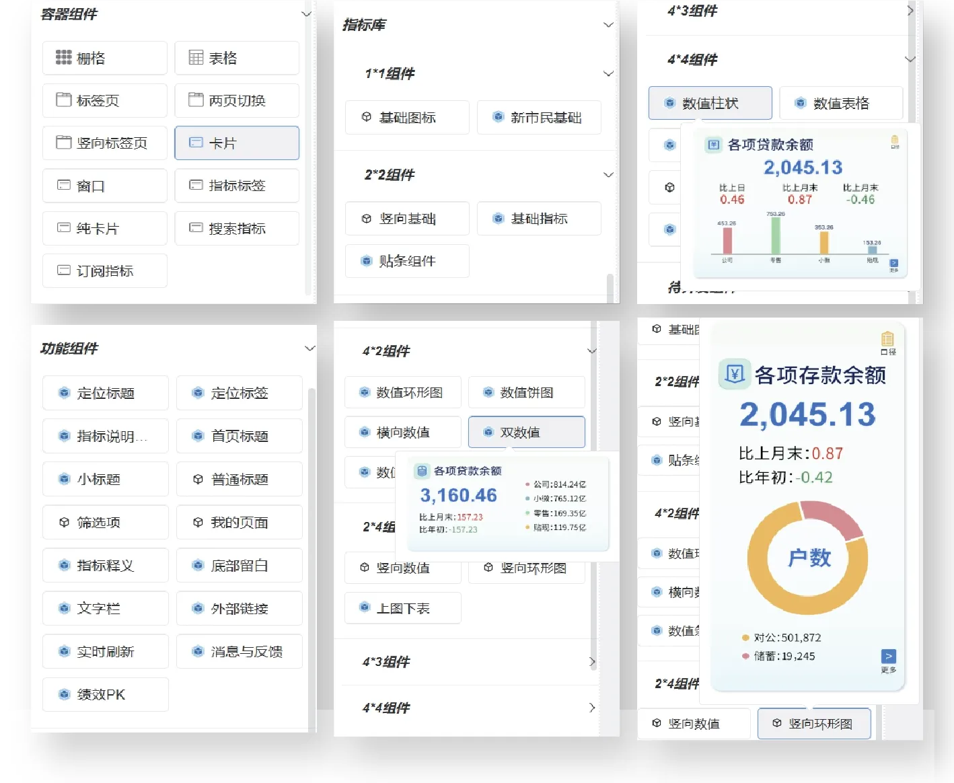Choose the 数值饼图 item
Screen dimensions: 954x783
click(526, 392)
